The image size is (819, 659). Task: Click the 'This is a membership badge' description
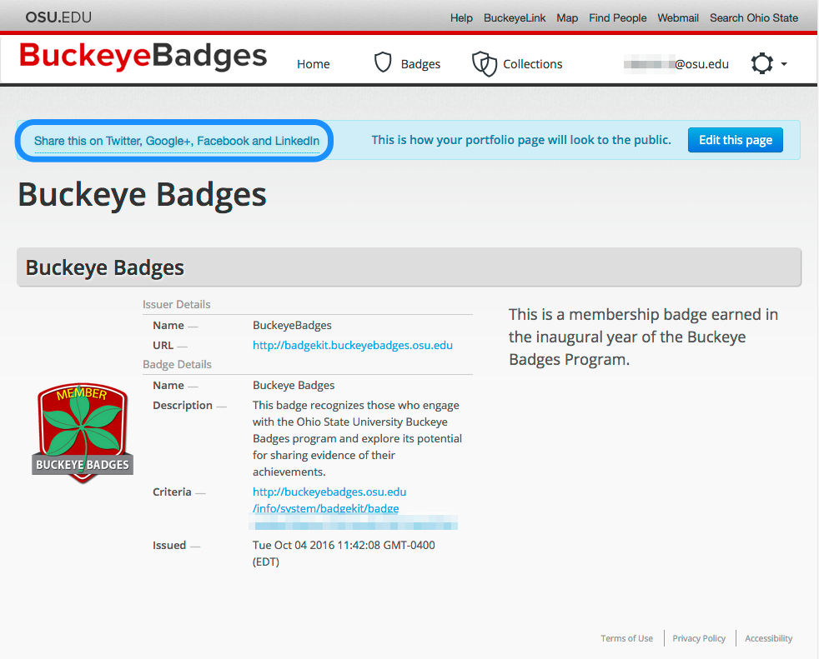644,337
